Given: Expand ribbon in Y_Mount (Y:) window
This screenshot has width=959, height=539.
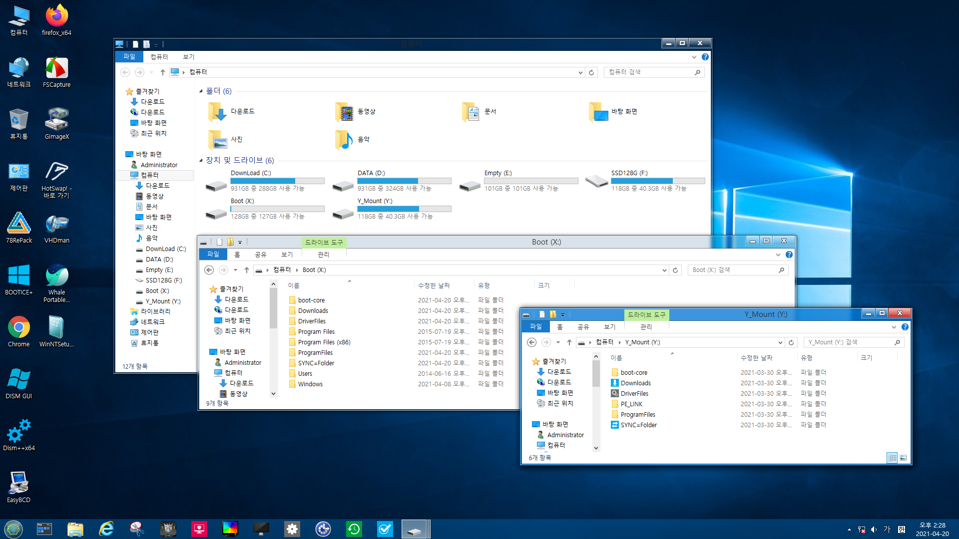Looking at the screenshot, I should [894, 327].
